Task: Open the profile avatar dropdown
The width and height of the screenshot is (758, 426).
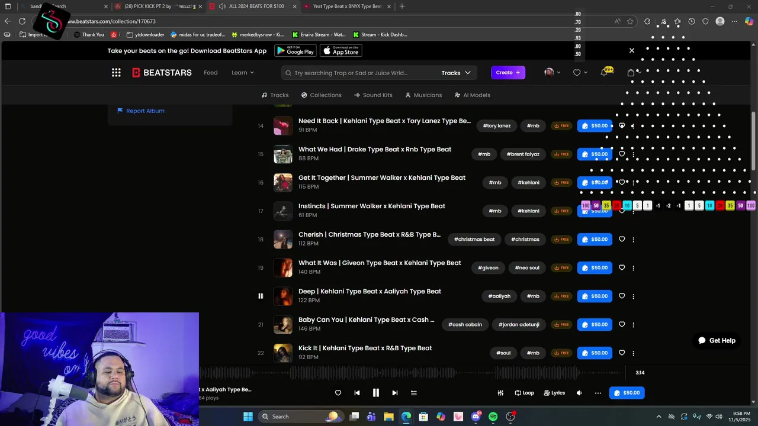Action: [553, 72]
